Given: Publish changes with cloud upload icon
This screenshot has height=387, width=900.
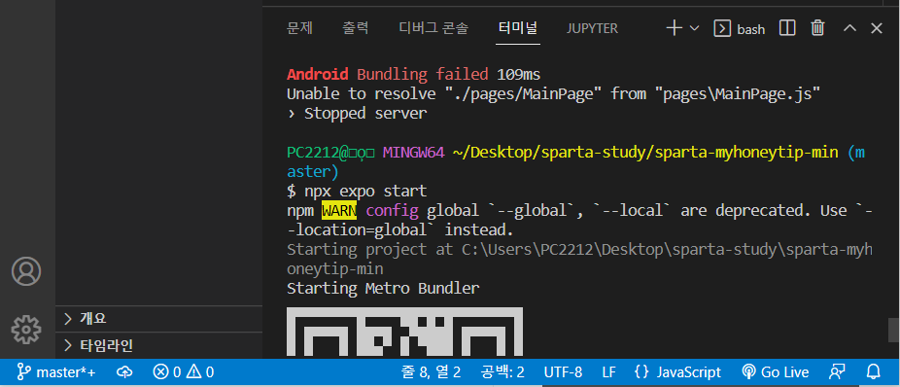Looking at the screenshot, I should (124, 372).
